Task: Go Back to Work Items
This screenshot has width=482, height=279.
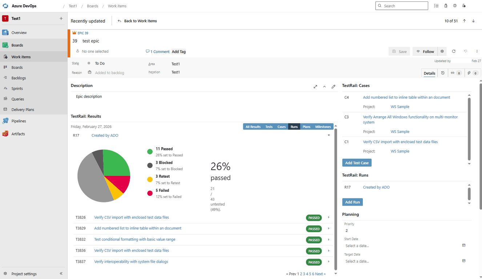Action: tap(137, 21)
